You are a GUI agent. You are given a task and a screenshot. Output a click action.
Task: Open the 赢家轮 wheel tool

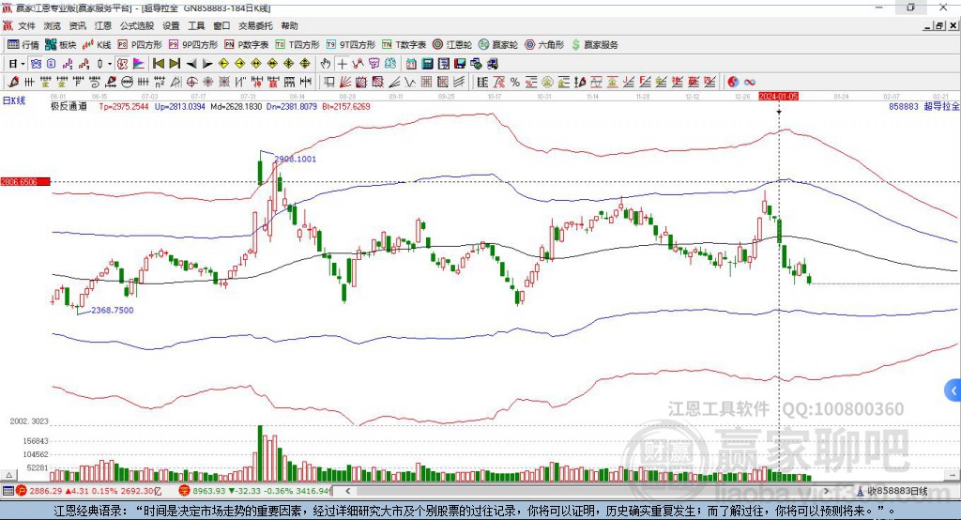pos(498,45)
